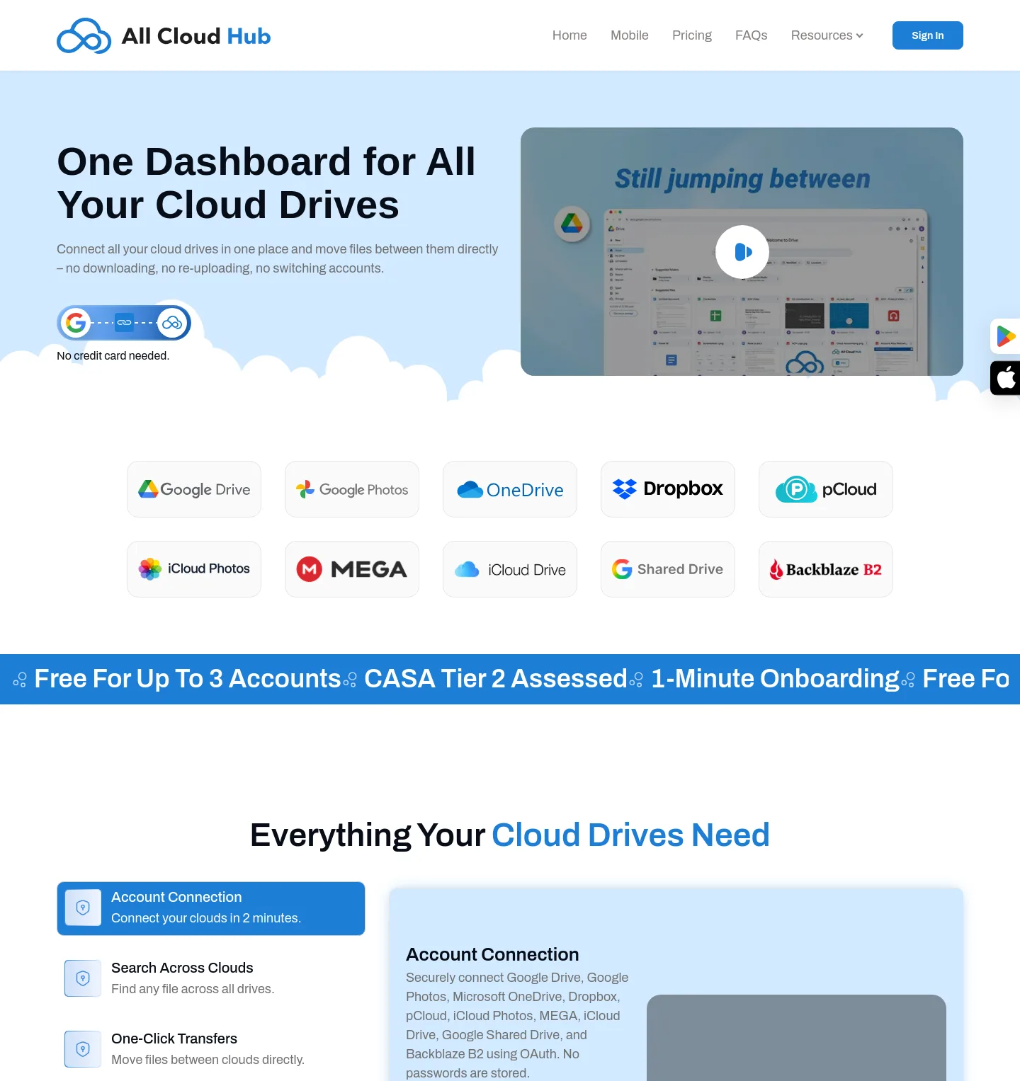The width and height of the screenshot is (1020, 1081).
Task: Select the iCloud Photos card
Action: tap(194, 569)
